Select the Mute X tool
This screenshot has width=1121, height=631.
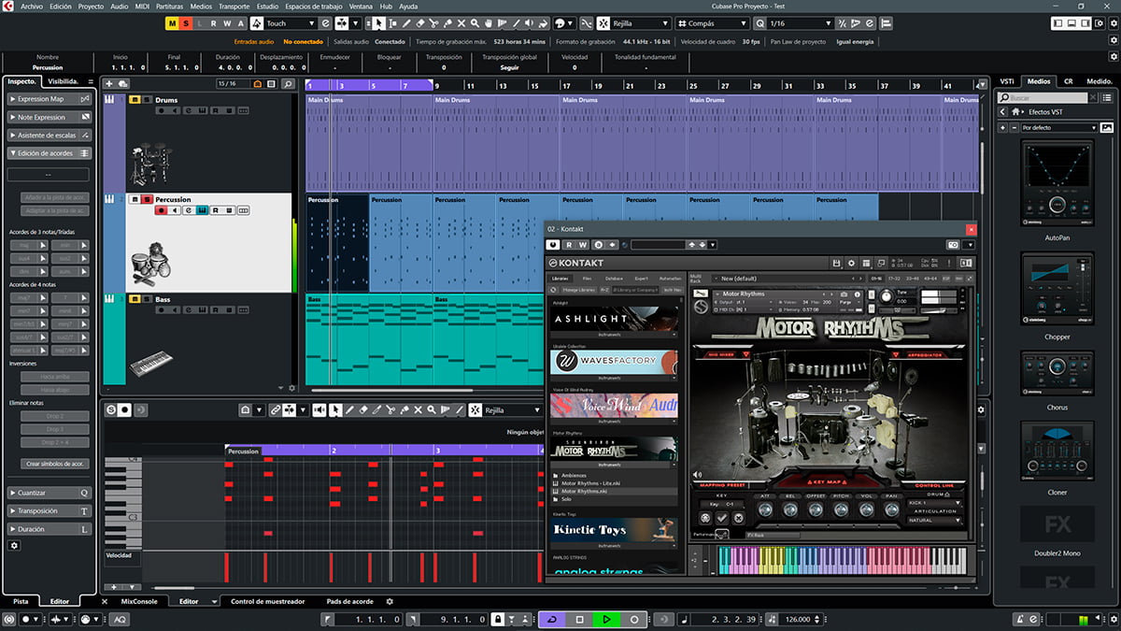coord(461,23)
